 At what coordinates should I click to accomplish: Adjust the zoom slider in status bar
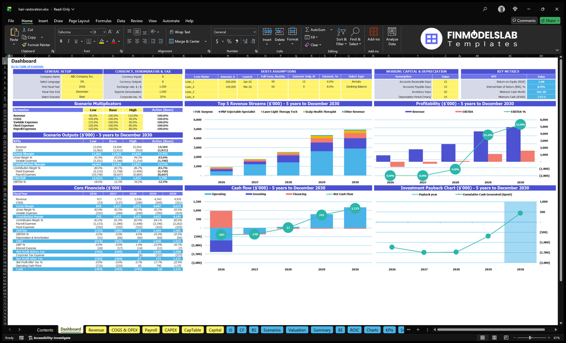[x=531, y=338]
